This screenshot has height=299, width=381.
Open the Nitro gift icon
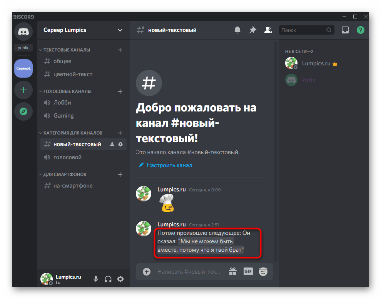[x=233, y=271]
